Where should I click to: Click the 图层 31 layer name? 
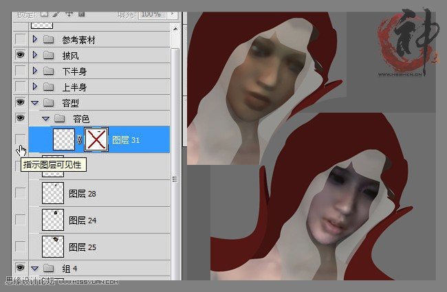coord(126,140)
